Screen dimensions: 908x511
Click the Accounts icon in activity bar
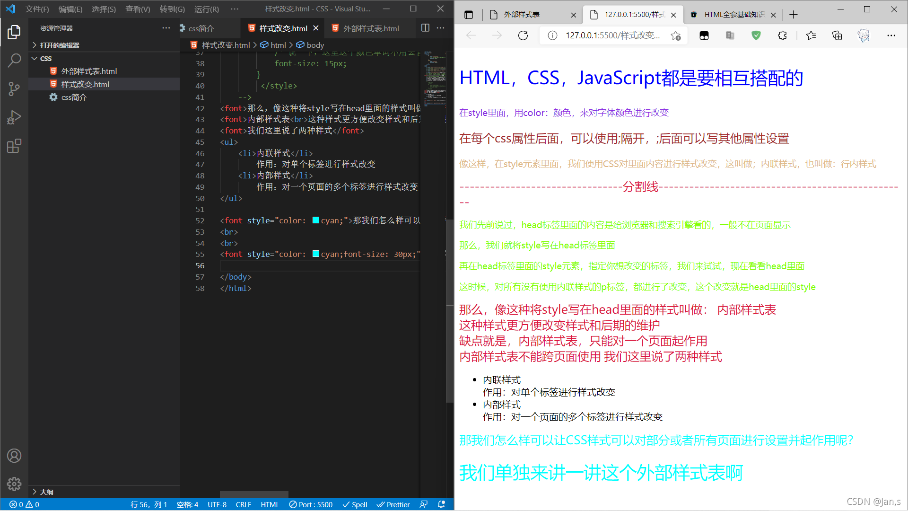[x=14, y=456]
